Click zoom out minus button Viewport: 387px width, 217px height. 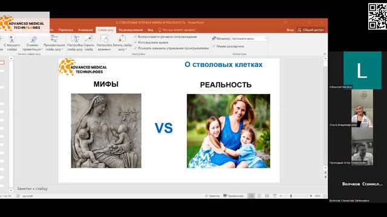point(281,196)
